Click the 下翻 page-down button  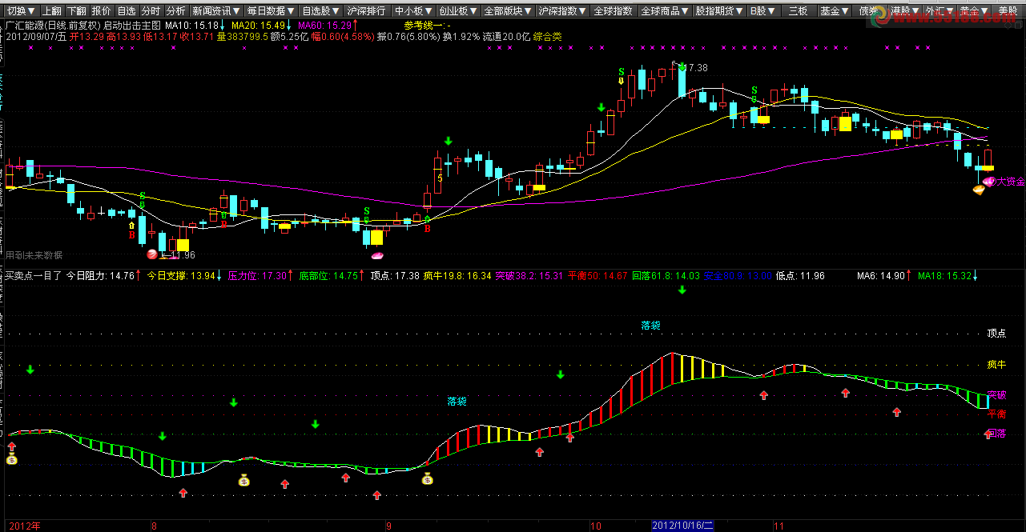pyautogui.click(x=76, y=11)
